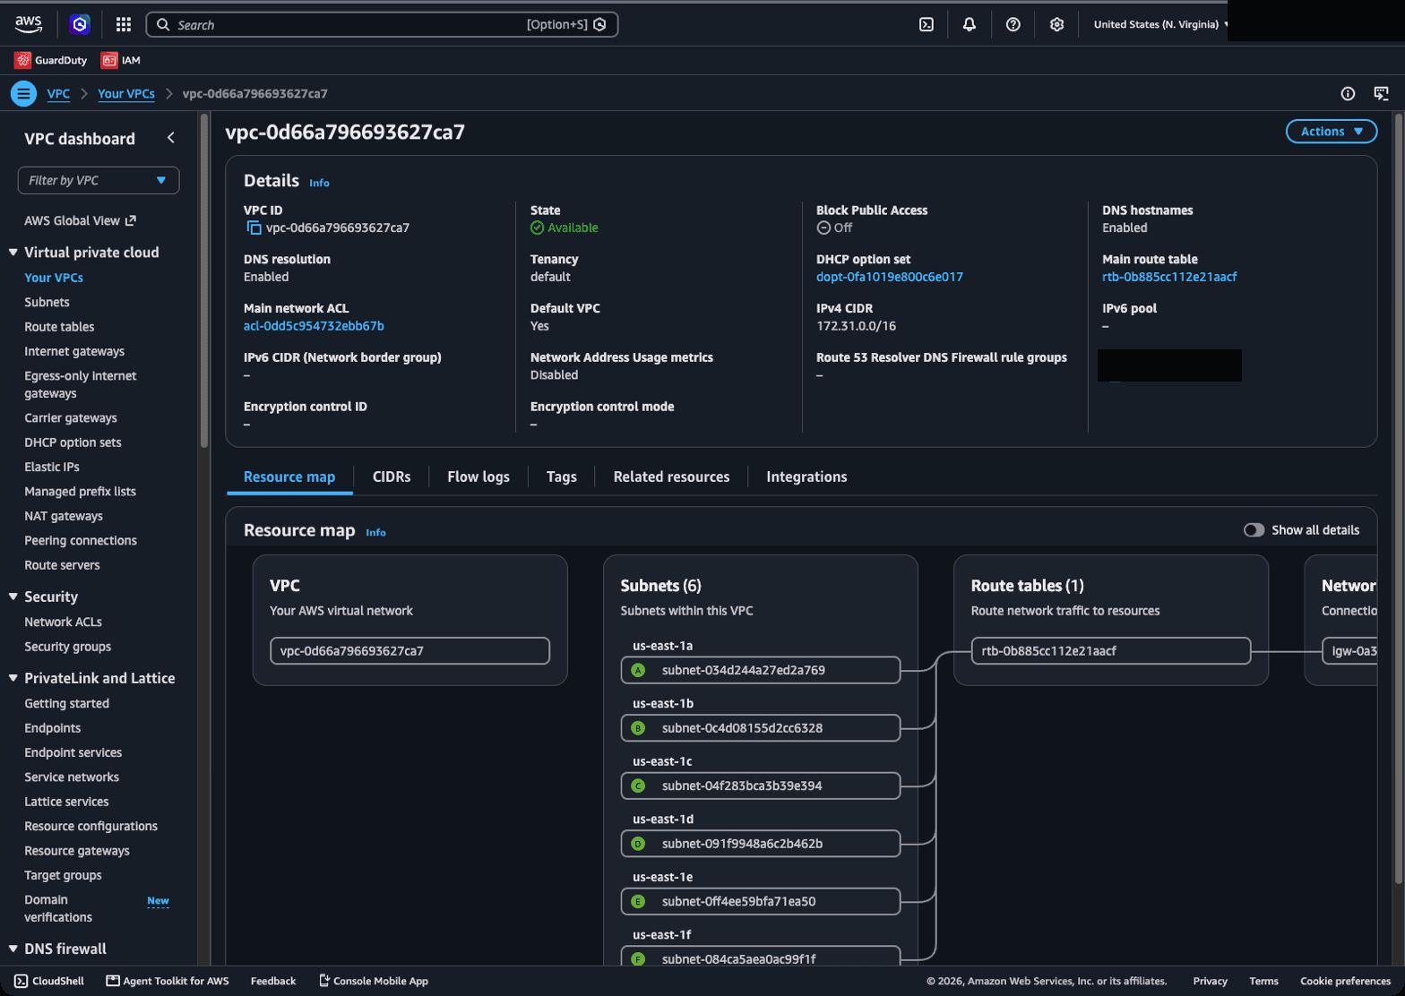Open console settings gear
The height and width of the screenshot is (996, 1405).
pos(1057,24)
